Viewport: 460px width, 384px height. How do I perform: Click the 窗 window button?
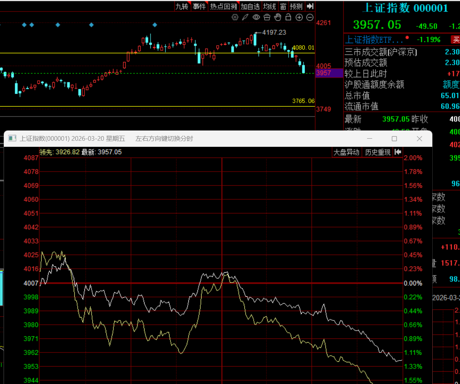tap(283, 6)
